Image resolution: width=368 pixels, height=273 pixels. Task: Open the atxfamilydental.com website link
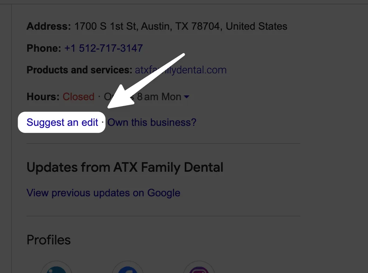(181, 70)
